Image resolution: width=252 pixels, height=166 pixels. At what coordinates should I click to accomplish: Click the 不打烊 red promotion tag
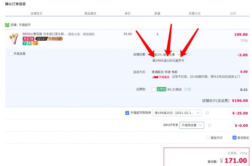[29, 39]
